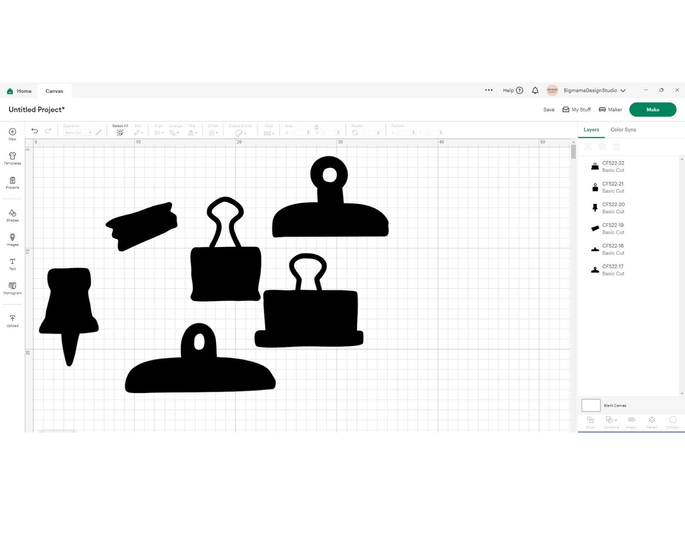Open the Maker machine selector
Viewport: 685px width, 550px height.
click(x=610, y=109)
